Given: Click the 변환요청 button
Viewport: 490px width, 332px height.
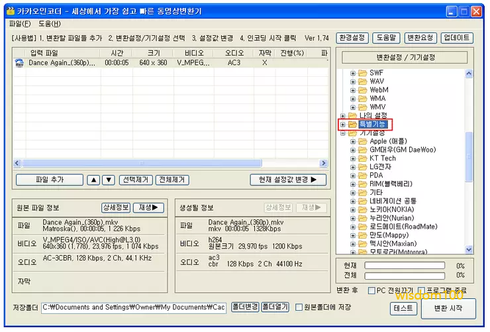Looking at the screenshot, I should 420,38.
